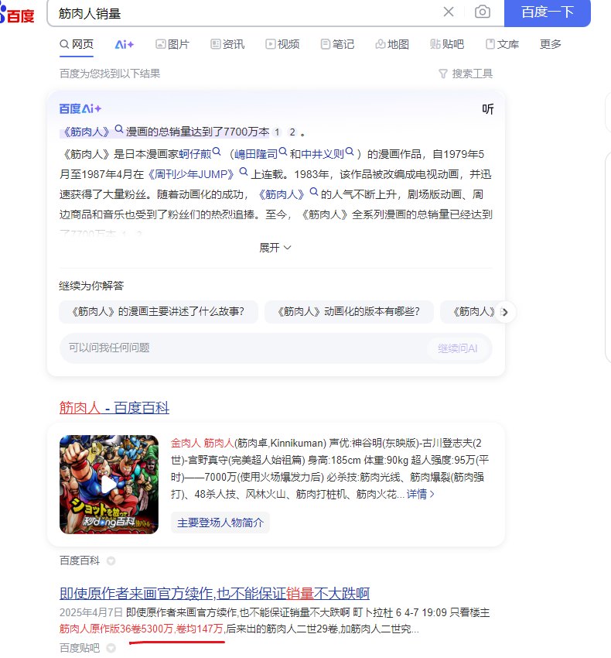This screenshot has width=611, height=658.
Task: Click search icon next to 中井义则
Action: 350,152
